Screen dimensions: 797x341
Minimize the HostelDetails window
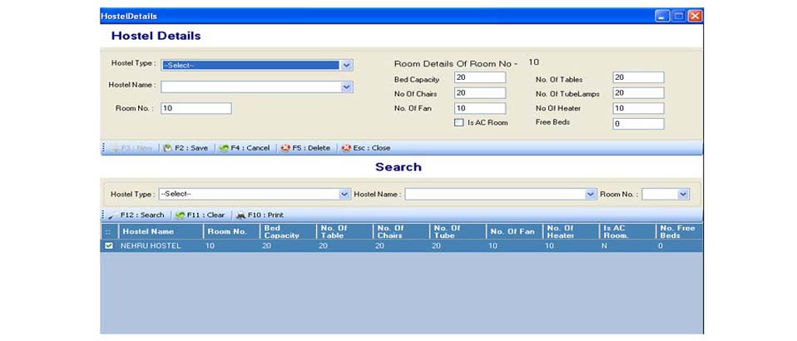point(661,17)
